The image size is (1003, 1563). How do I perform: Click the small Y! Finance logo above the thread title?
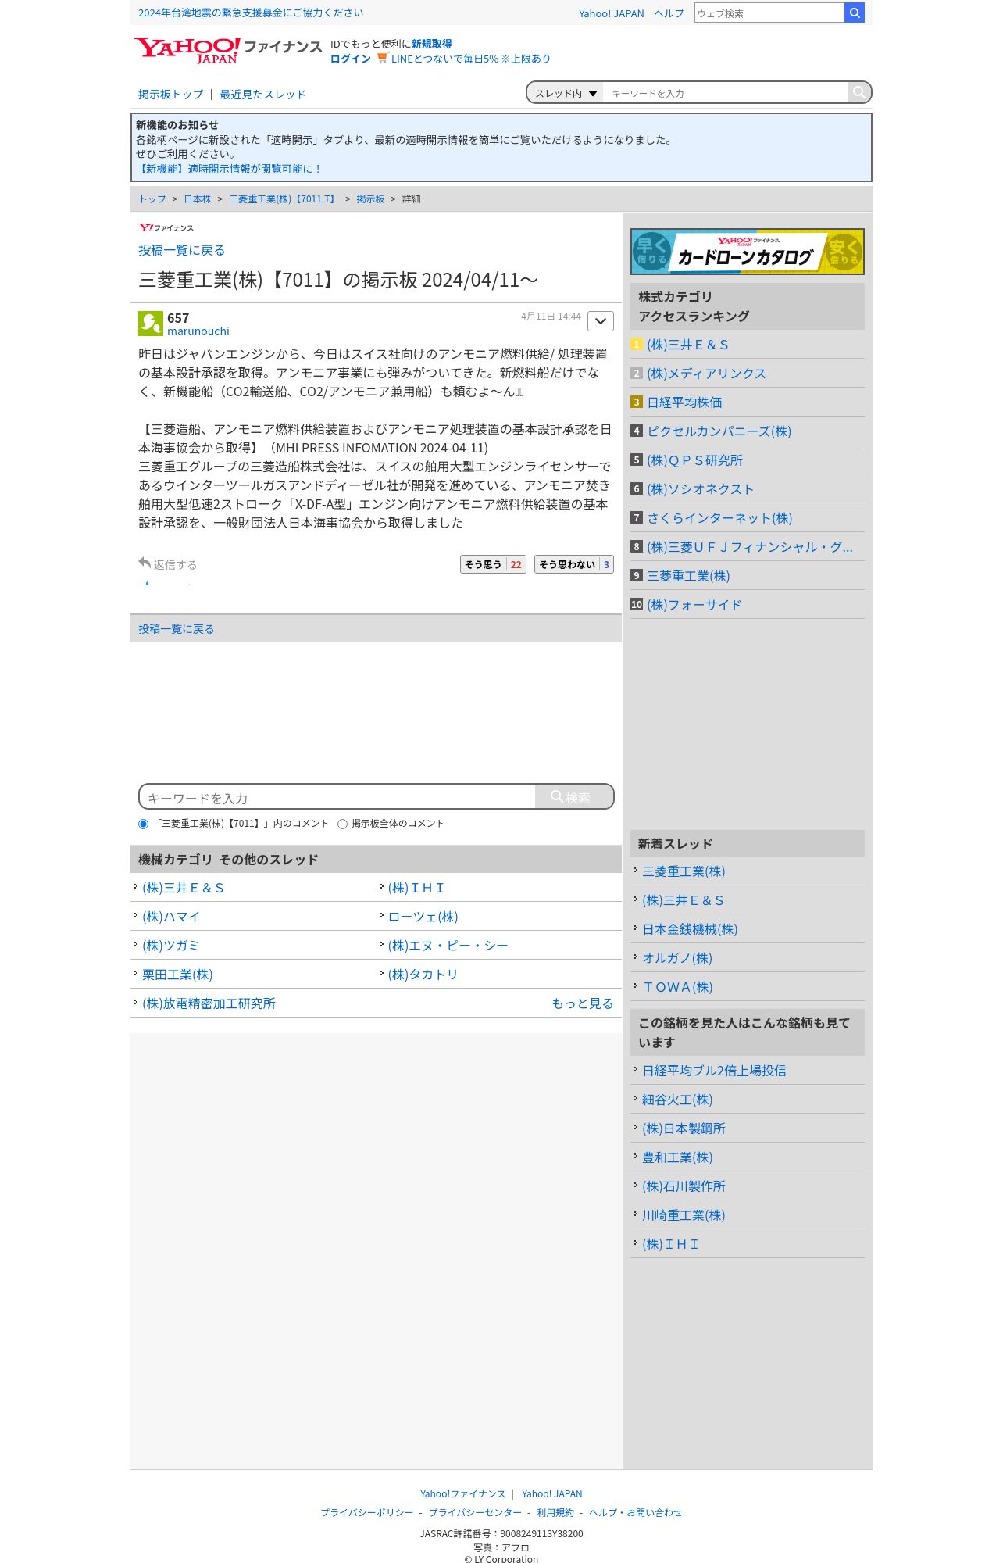pos(166,227)
